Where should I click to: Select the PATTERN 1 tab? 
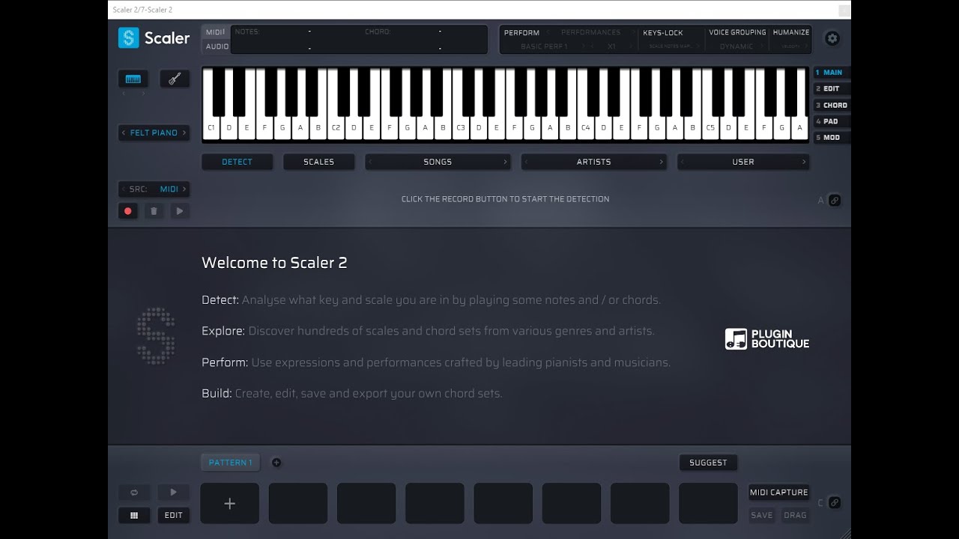pos(231,463)
